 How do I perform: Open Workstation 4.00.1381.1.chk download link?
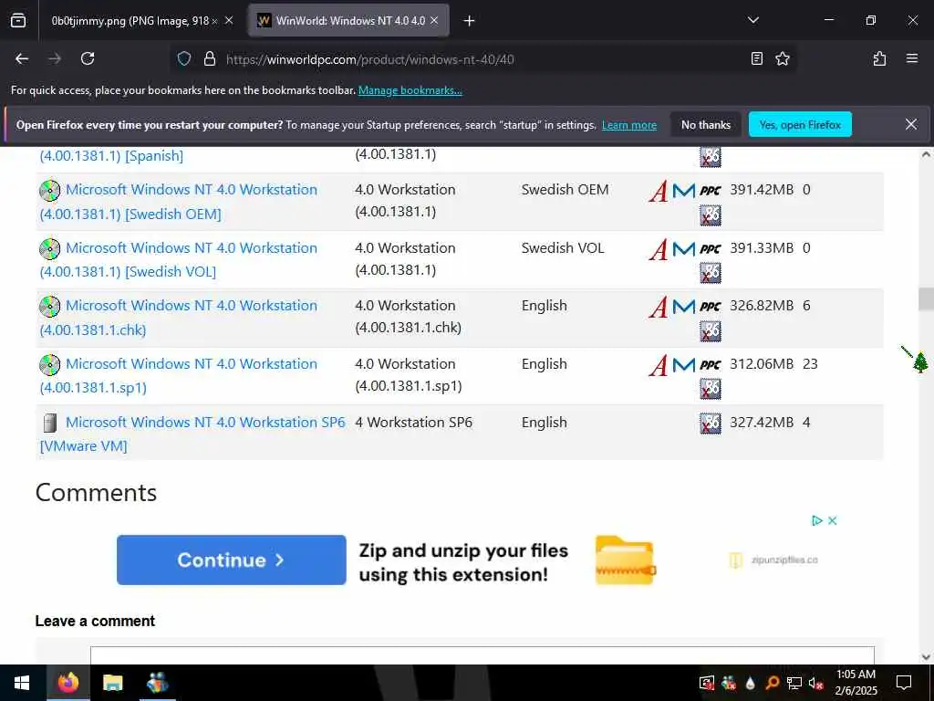click(x=179, y=318)
